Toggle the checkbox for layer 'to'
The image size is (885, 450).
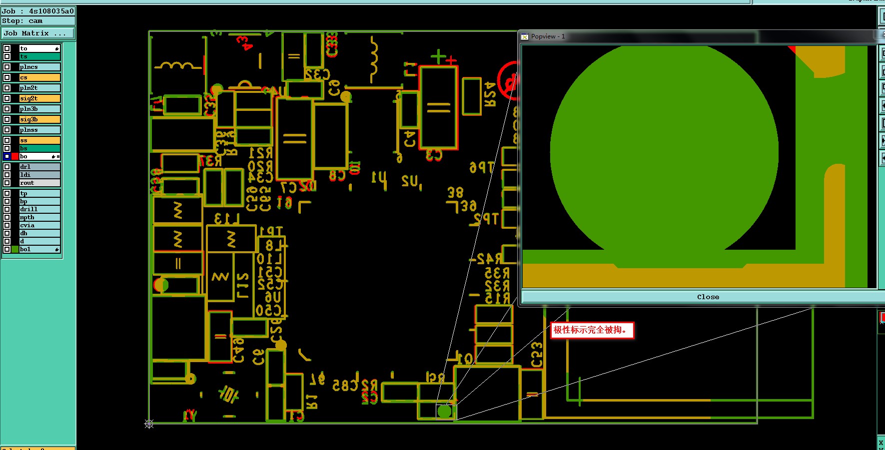[7, 48]
